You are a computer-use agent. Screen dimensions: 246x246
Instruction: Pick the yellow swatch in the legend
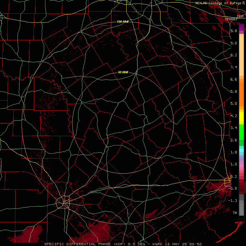[241, 117]
